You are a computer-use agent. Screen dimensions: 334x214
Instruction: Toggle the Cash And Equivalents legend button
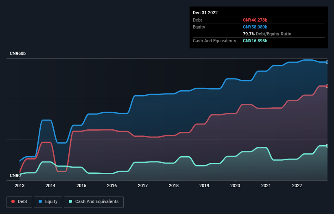pyautogui.click(x=94, y=202)
